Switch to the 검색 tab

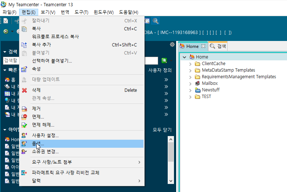[218, 46]
